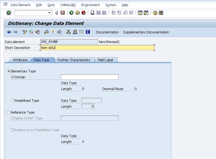Switch Display/Change mode with pencil icon
Viewport: 216px width, 159px height.
tap(24, 32)
